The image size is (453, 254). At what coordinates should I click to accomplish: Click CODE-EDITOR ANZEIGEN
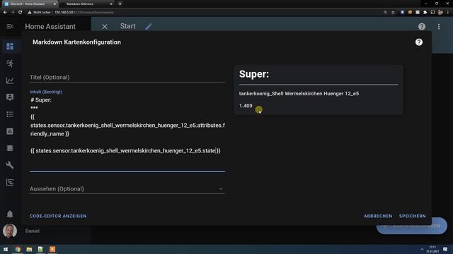[58, 216]
